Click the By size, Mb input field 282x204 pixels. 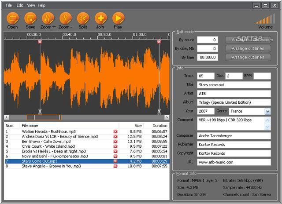click(x=207, y=48)
